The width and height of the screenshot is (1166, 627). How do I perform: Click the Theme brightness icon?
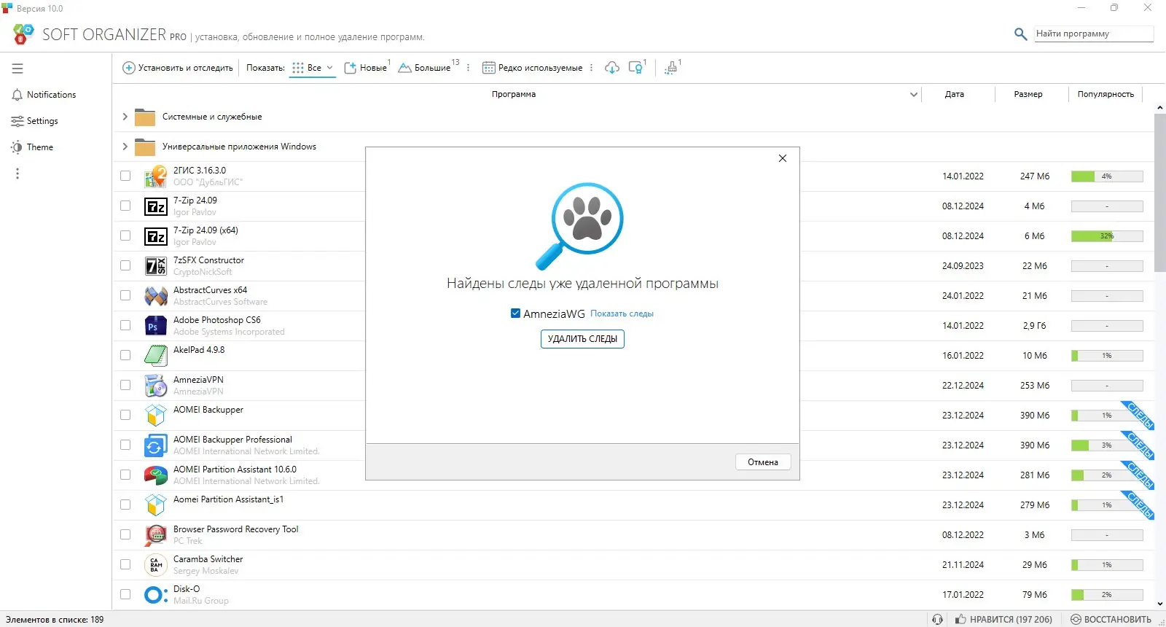click(17, 147)
